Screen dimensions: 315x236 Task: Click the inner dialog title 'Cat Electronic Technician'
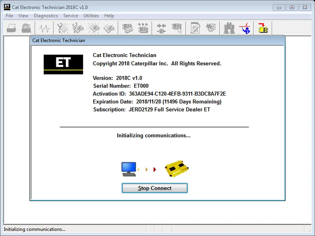click(59, 40)
